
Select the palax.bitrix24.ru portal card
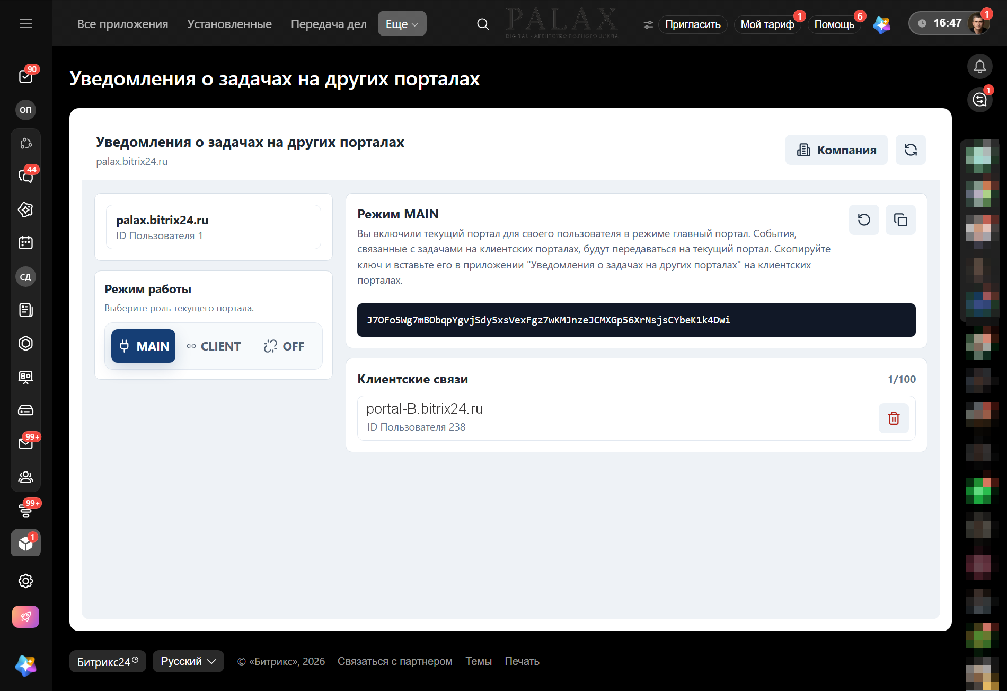tap(214, 227)
